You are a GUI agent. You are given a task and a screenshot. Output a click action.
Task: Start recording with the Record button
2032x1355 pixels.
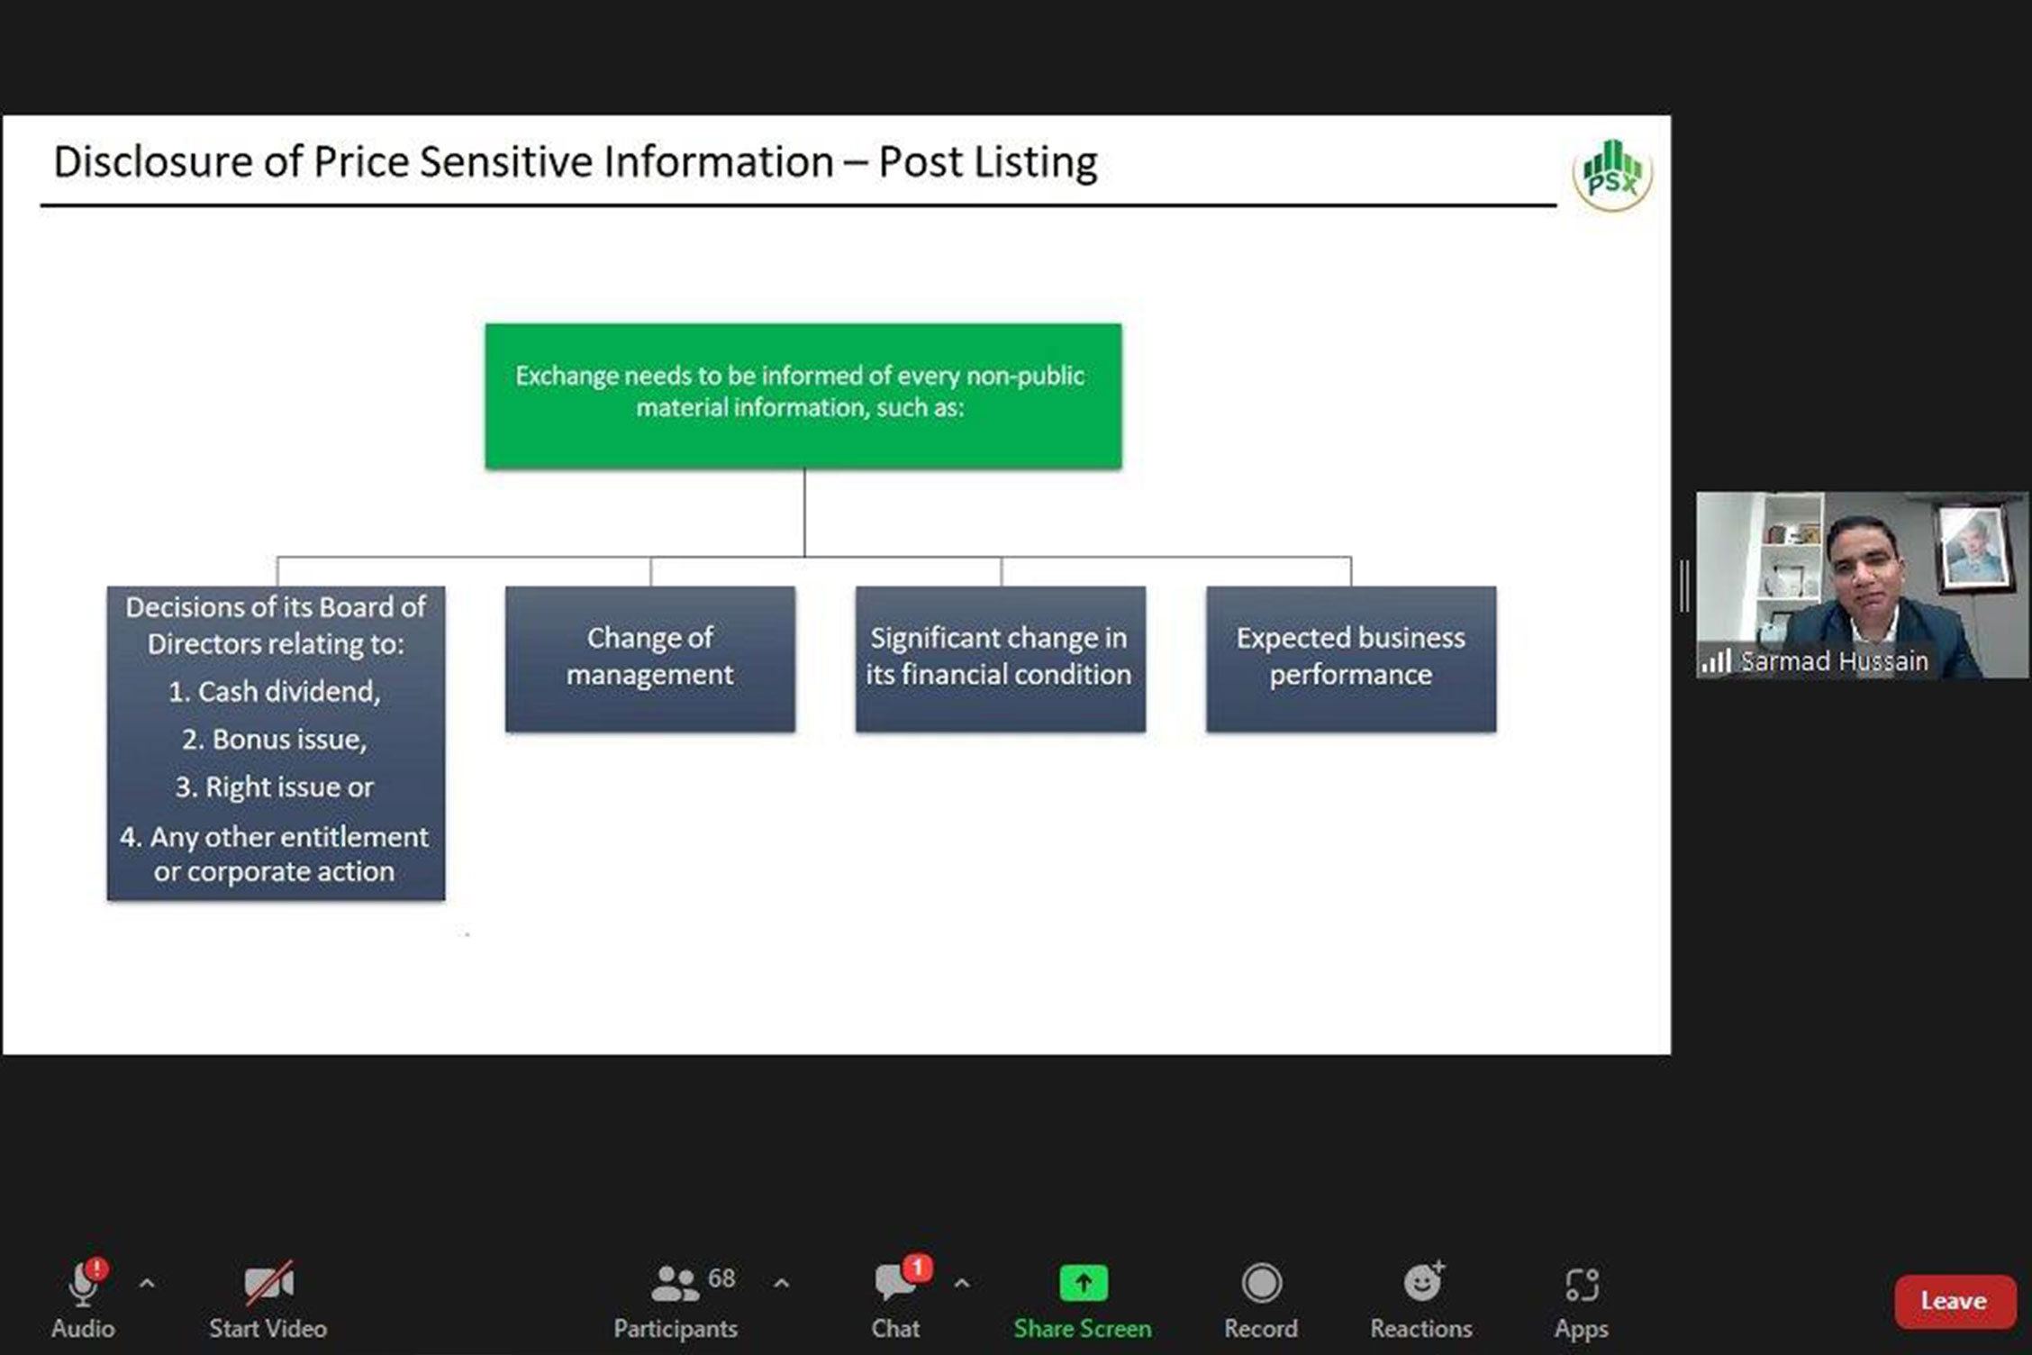tap(1261, 1298)
